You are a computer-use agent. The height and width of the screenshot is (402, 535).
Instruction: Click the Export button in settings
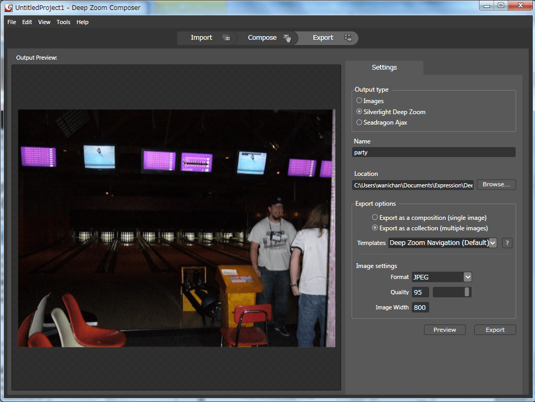[495, 330]
